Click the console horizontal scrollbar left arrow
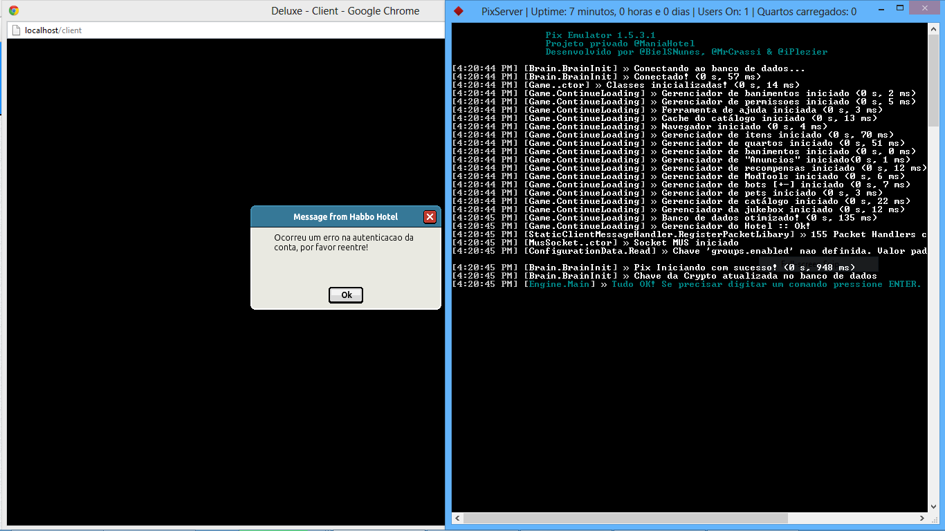 [x=457, y=518]
